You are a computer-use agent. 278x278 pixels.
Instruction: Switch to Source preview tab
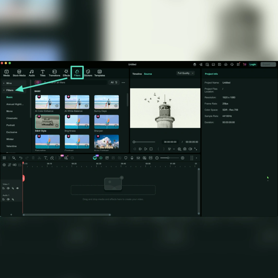point(148,74)
